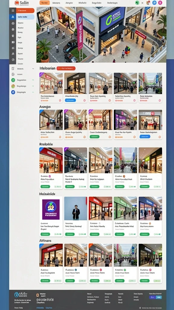Open the blue user avatar in top bar
Screen dimensions: 174x310
(x=154, y=2)
